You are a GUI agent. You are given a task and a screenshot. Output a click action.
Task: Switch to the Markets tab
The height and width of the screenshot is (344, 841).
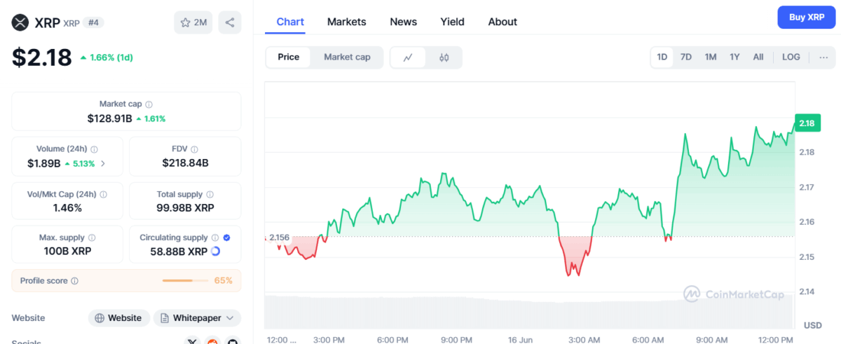tap(346, 22)
